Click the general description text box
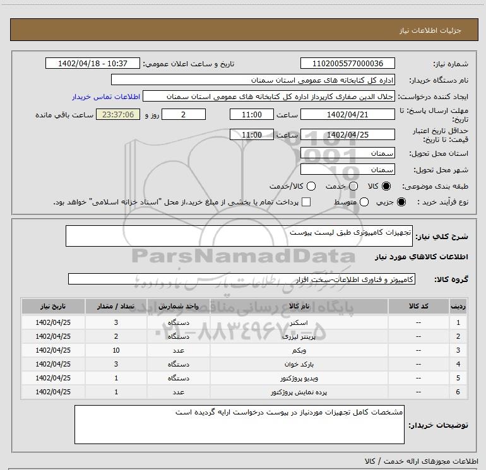Viewport: 486px width, 470px height. click(239, 236)
